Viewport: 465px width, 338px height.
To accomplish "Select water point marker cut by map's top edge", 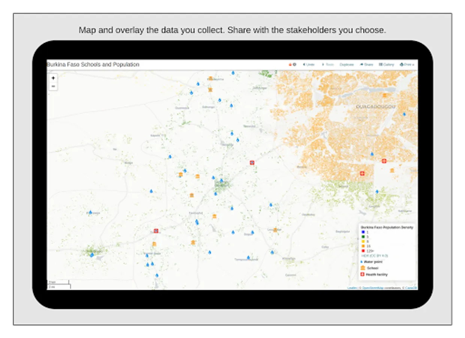I will [x=233, y=72].
